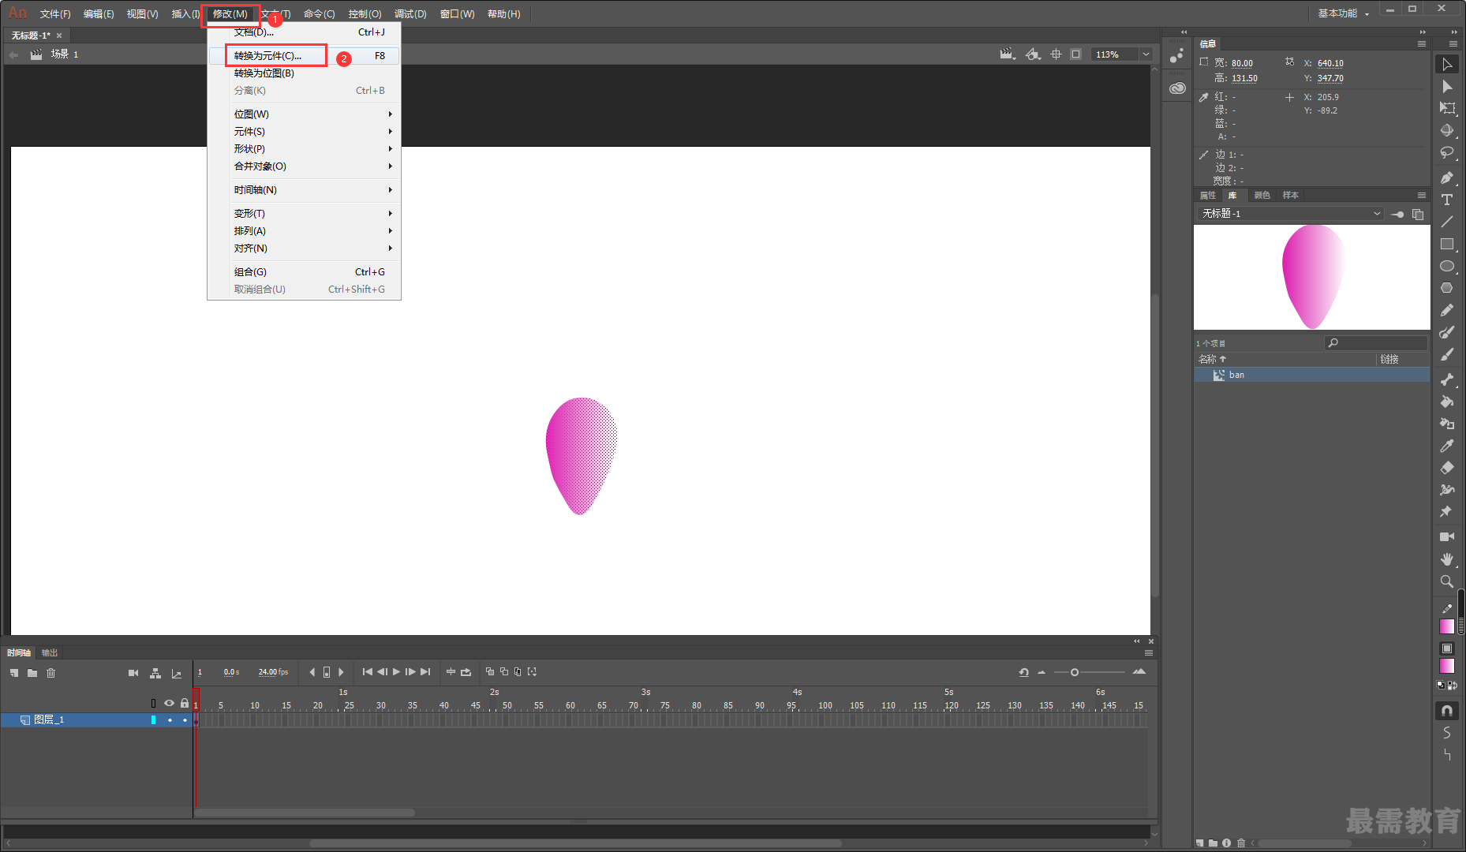Select the Eyedropper tool

[x=1446, y=446]
